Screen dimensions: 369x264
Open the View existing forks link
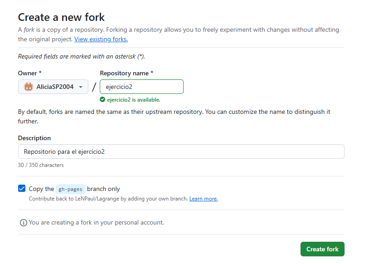click(101, 39)
